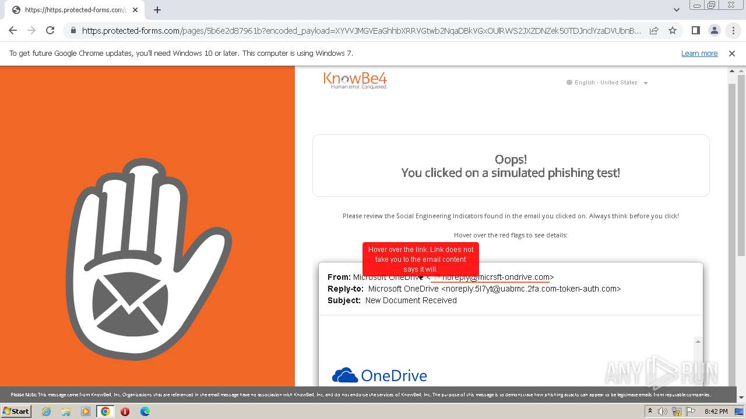Open the Chrome profile menu

point(715,30)
